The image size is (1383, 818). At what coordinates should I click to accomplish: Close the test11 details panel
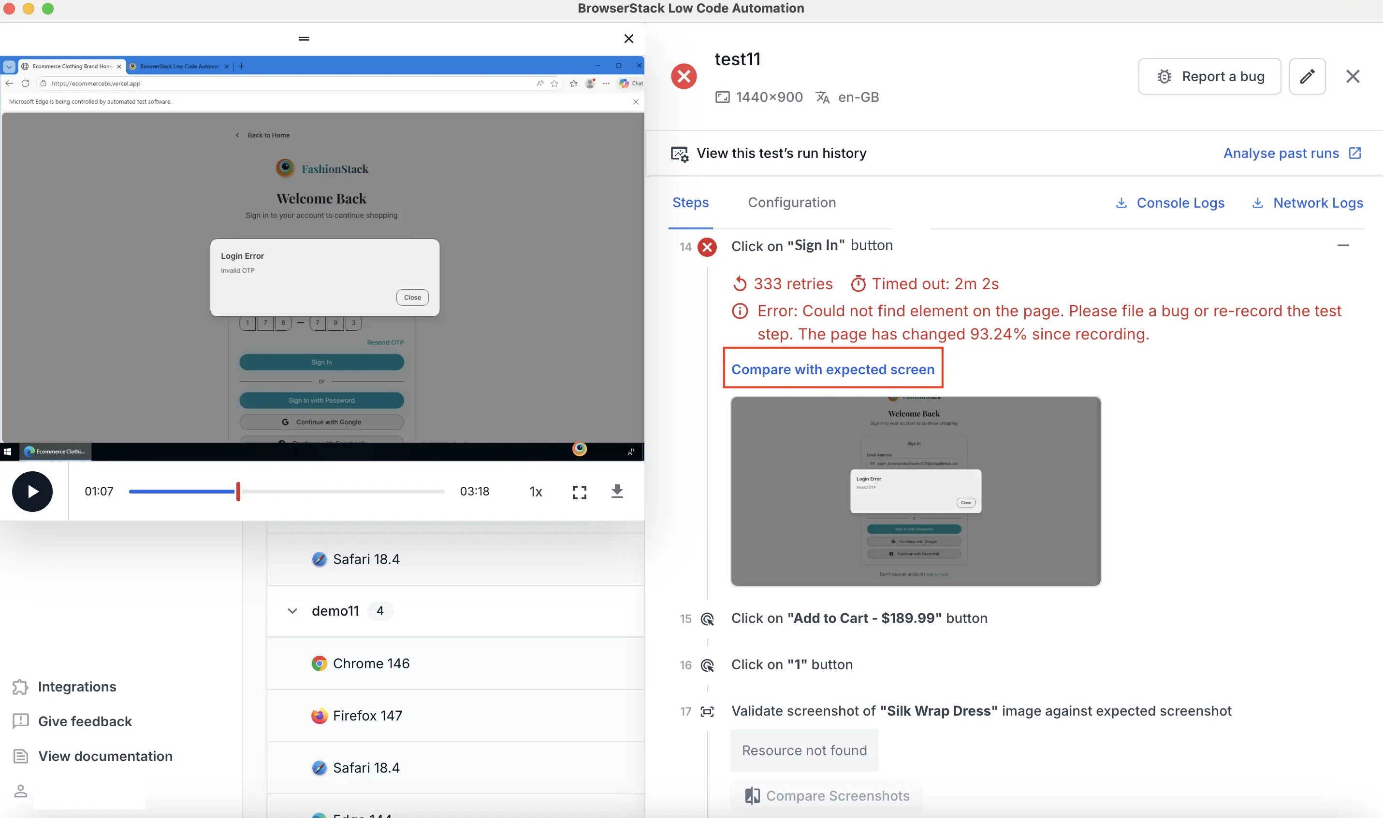1353,76
